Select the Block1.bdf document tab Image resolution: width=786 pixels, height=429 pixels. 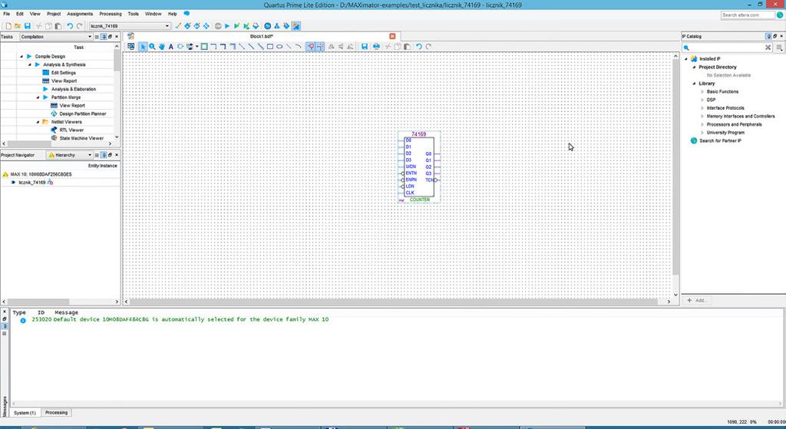pyautogui.click(x=261, y=36)
